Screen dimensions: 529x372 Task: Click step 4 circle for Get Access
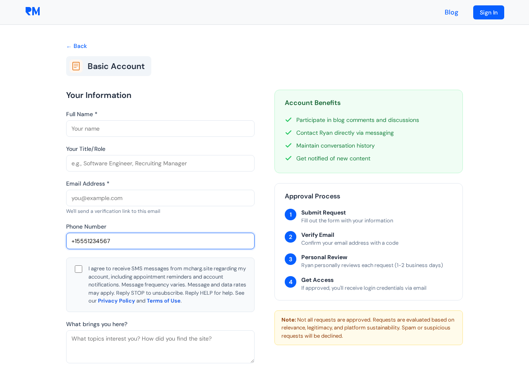point(291,282)
